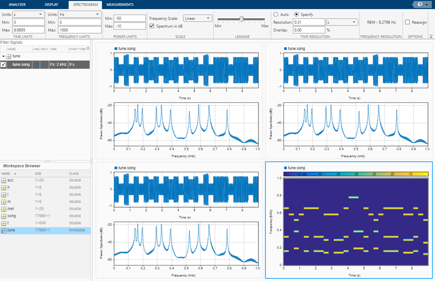Open the MEASUREMENTS tab
Image resolution: width=435 pixels, height=281 pixels.
point(120,4)
